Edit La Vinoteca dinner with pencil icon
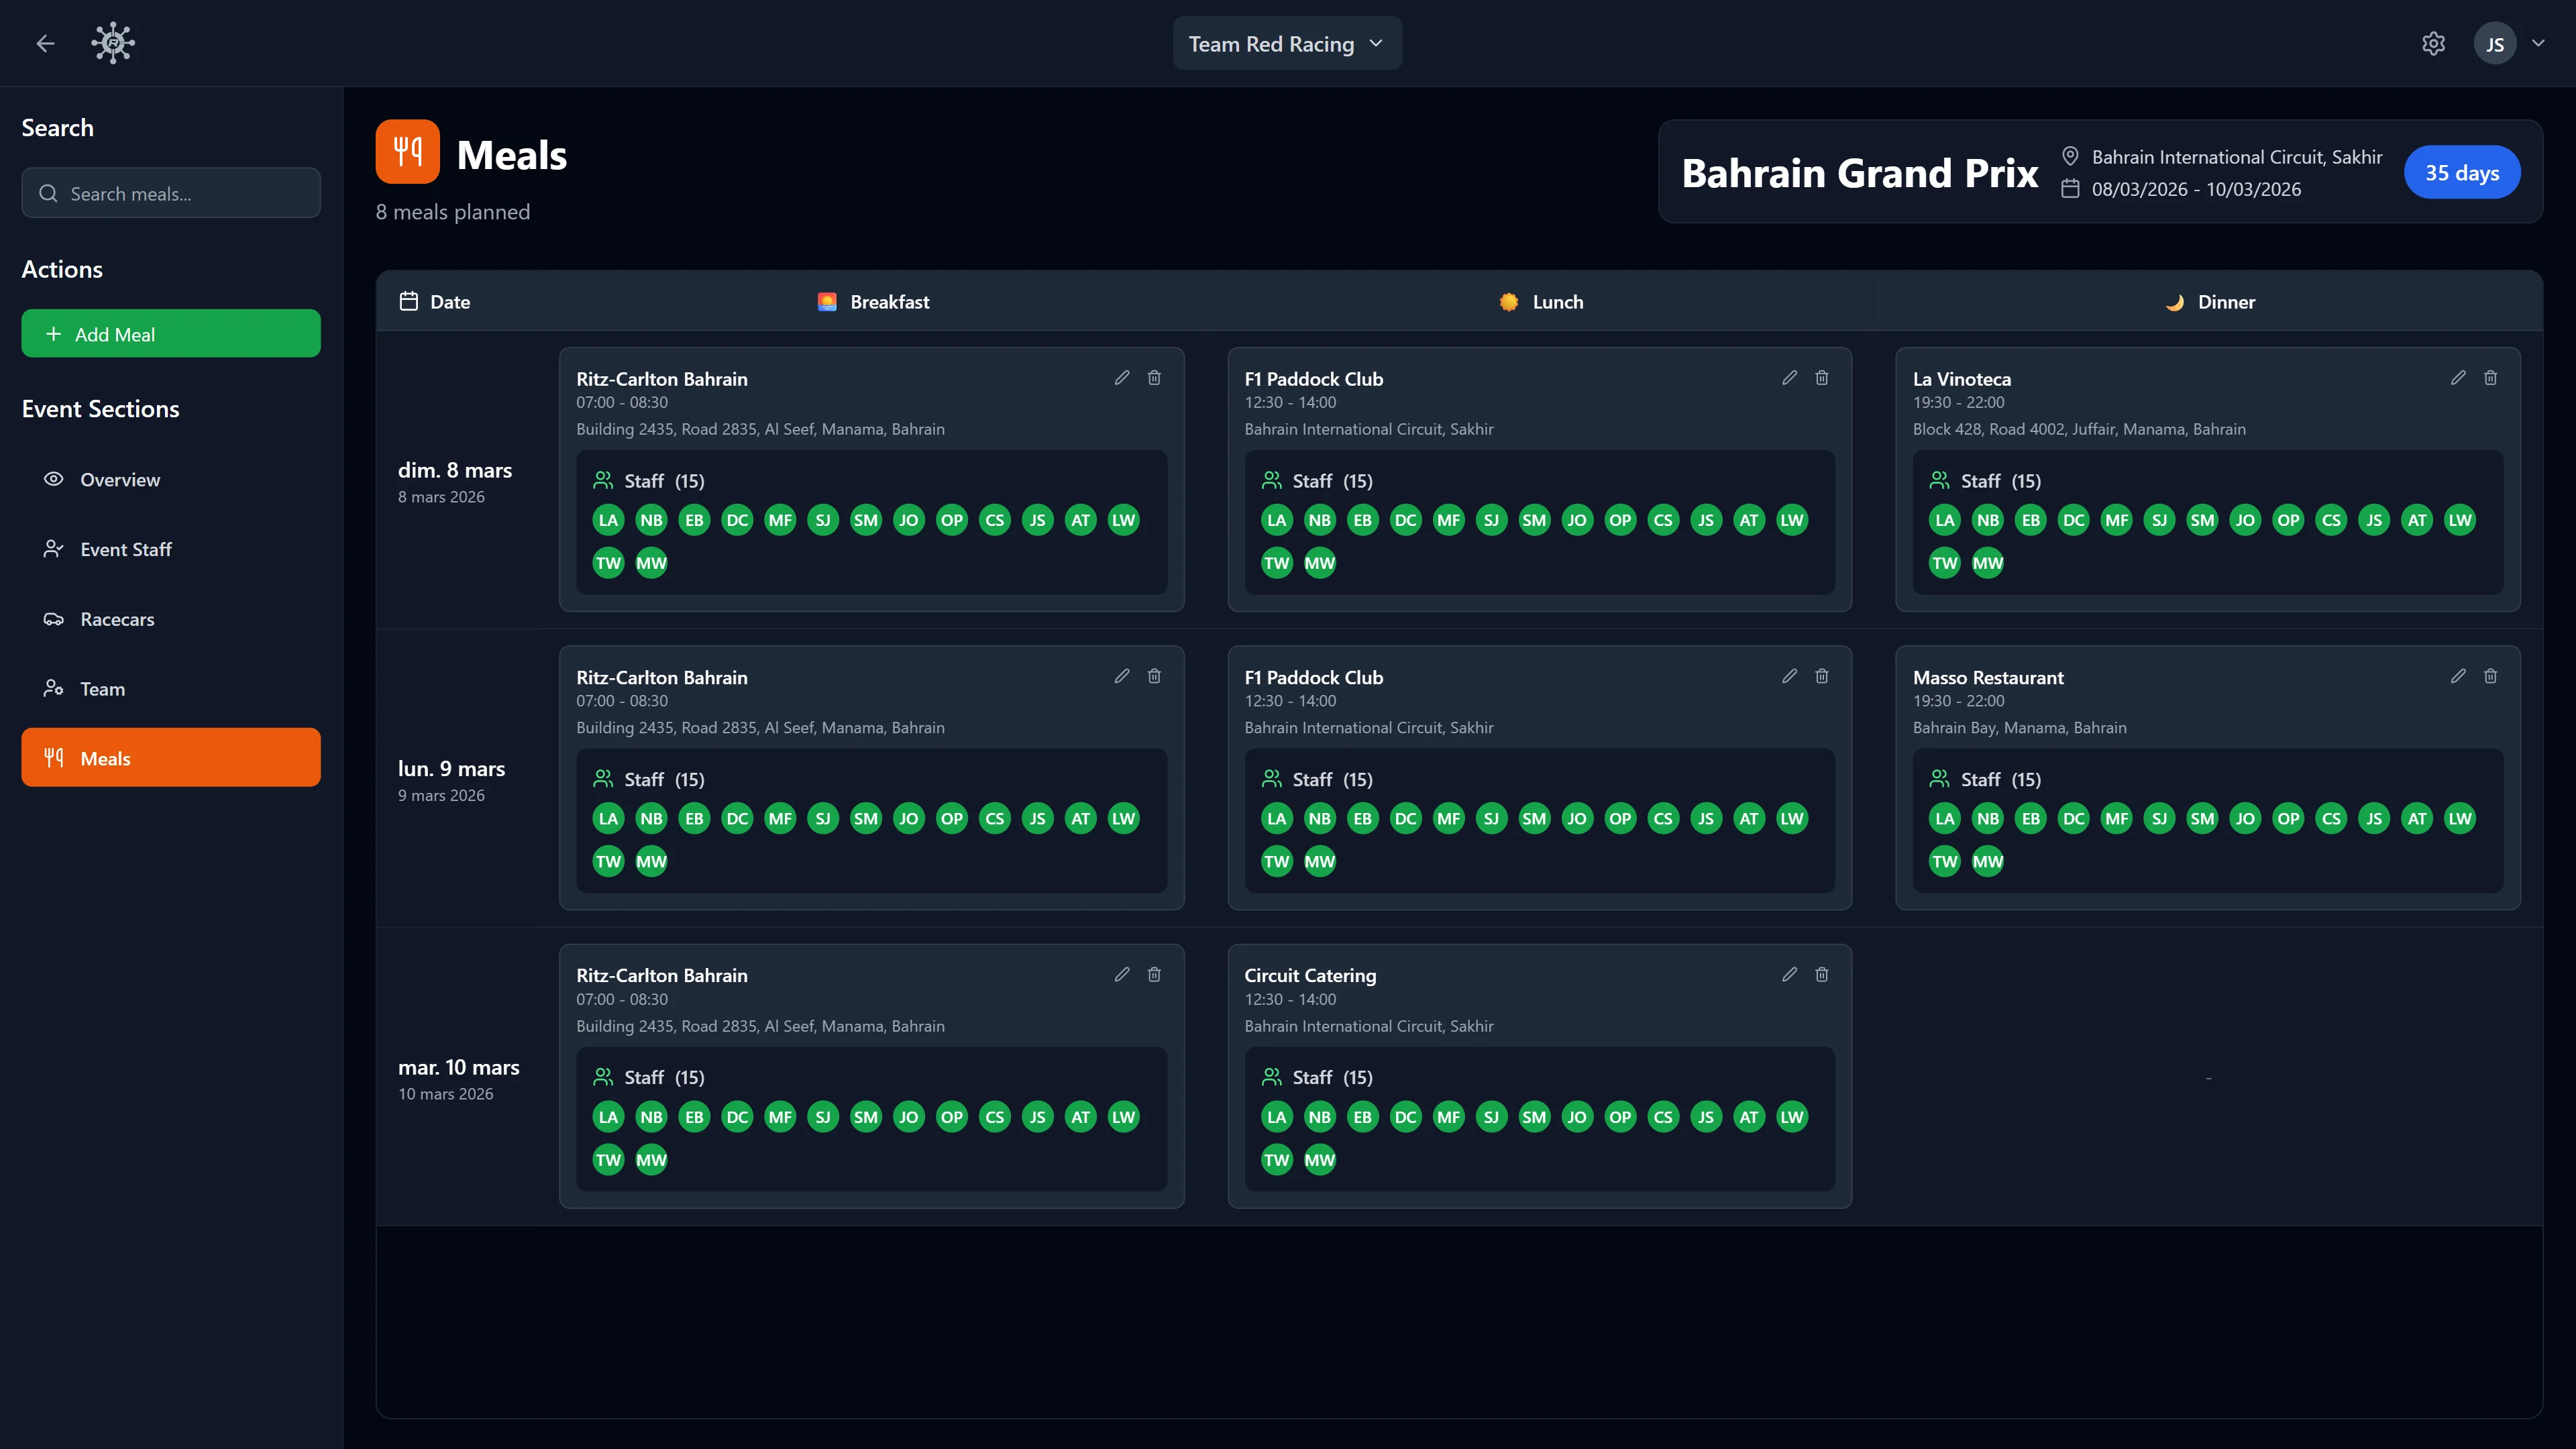The width and height of the screenshot is (2576, 1449). pyautogui.click(x=2458, y=378)
